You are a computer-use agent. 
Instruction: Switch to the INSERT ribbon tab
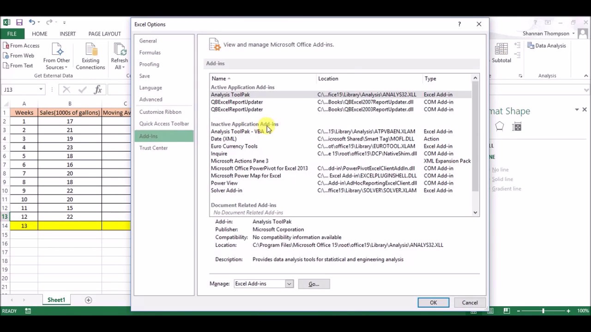(68, 34)
